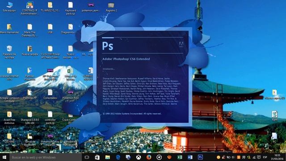Viewport: 286px width, 161px height.
Task: Open CONTPAQ i Administrador shortcut
Action: point(30,8)
